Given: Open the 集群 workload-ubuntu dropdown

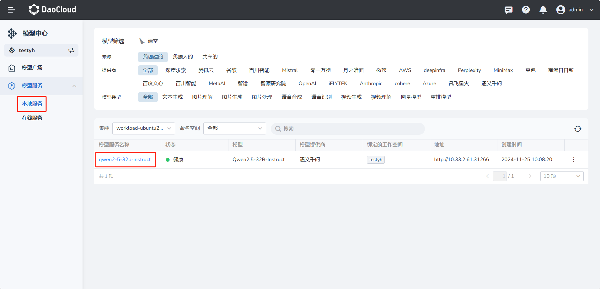Looking at the screenshot, I should click(144, 128).
